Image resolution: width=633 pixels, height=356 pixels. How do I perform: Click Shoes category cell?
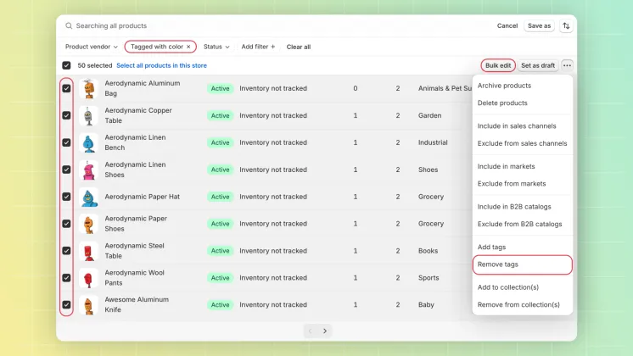point(428,170)
